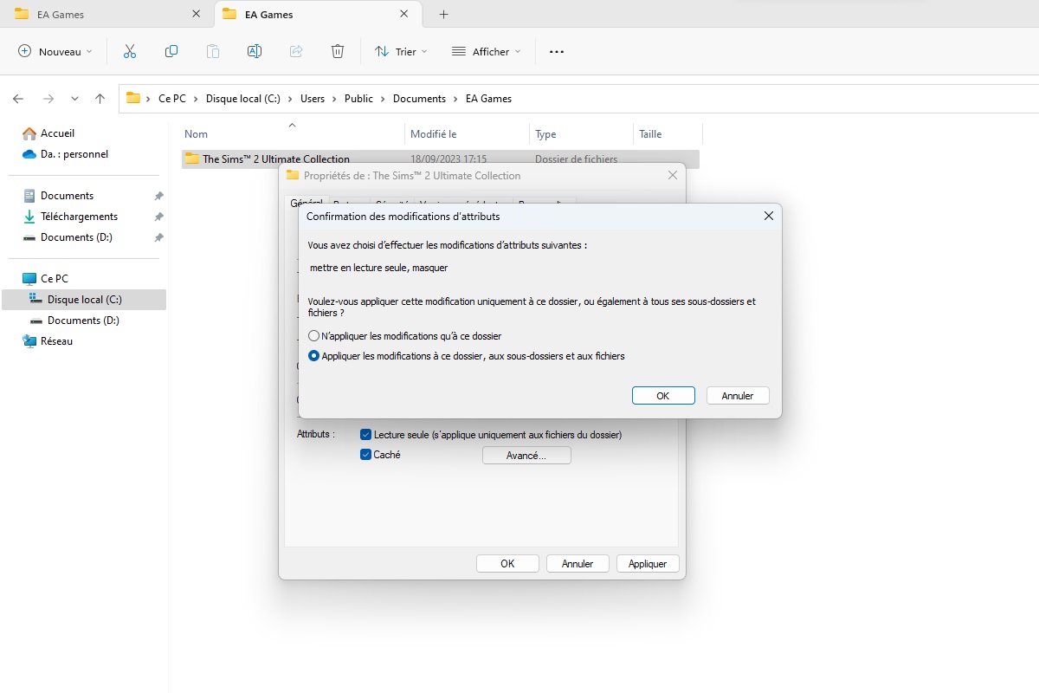This screenshot has width=1039, height=693.
Task: Select "N'appliquer les modifications qu'à ce dossier"
Action: pyautogui.click(x=314, y=336)
